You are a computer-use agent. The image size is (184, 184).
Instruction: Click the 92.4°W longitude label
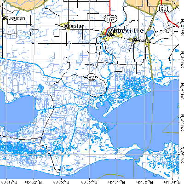(x=34, y=182)
